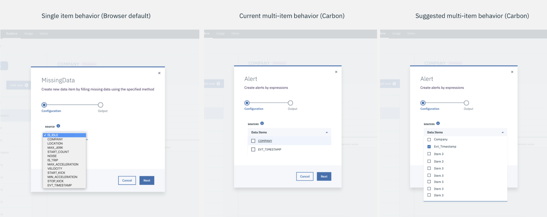Collapse the Data Items dropdown in the Alert dialog
This screenshot has width=547, height=217.
pos(326,132)
